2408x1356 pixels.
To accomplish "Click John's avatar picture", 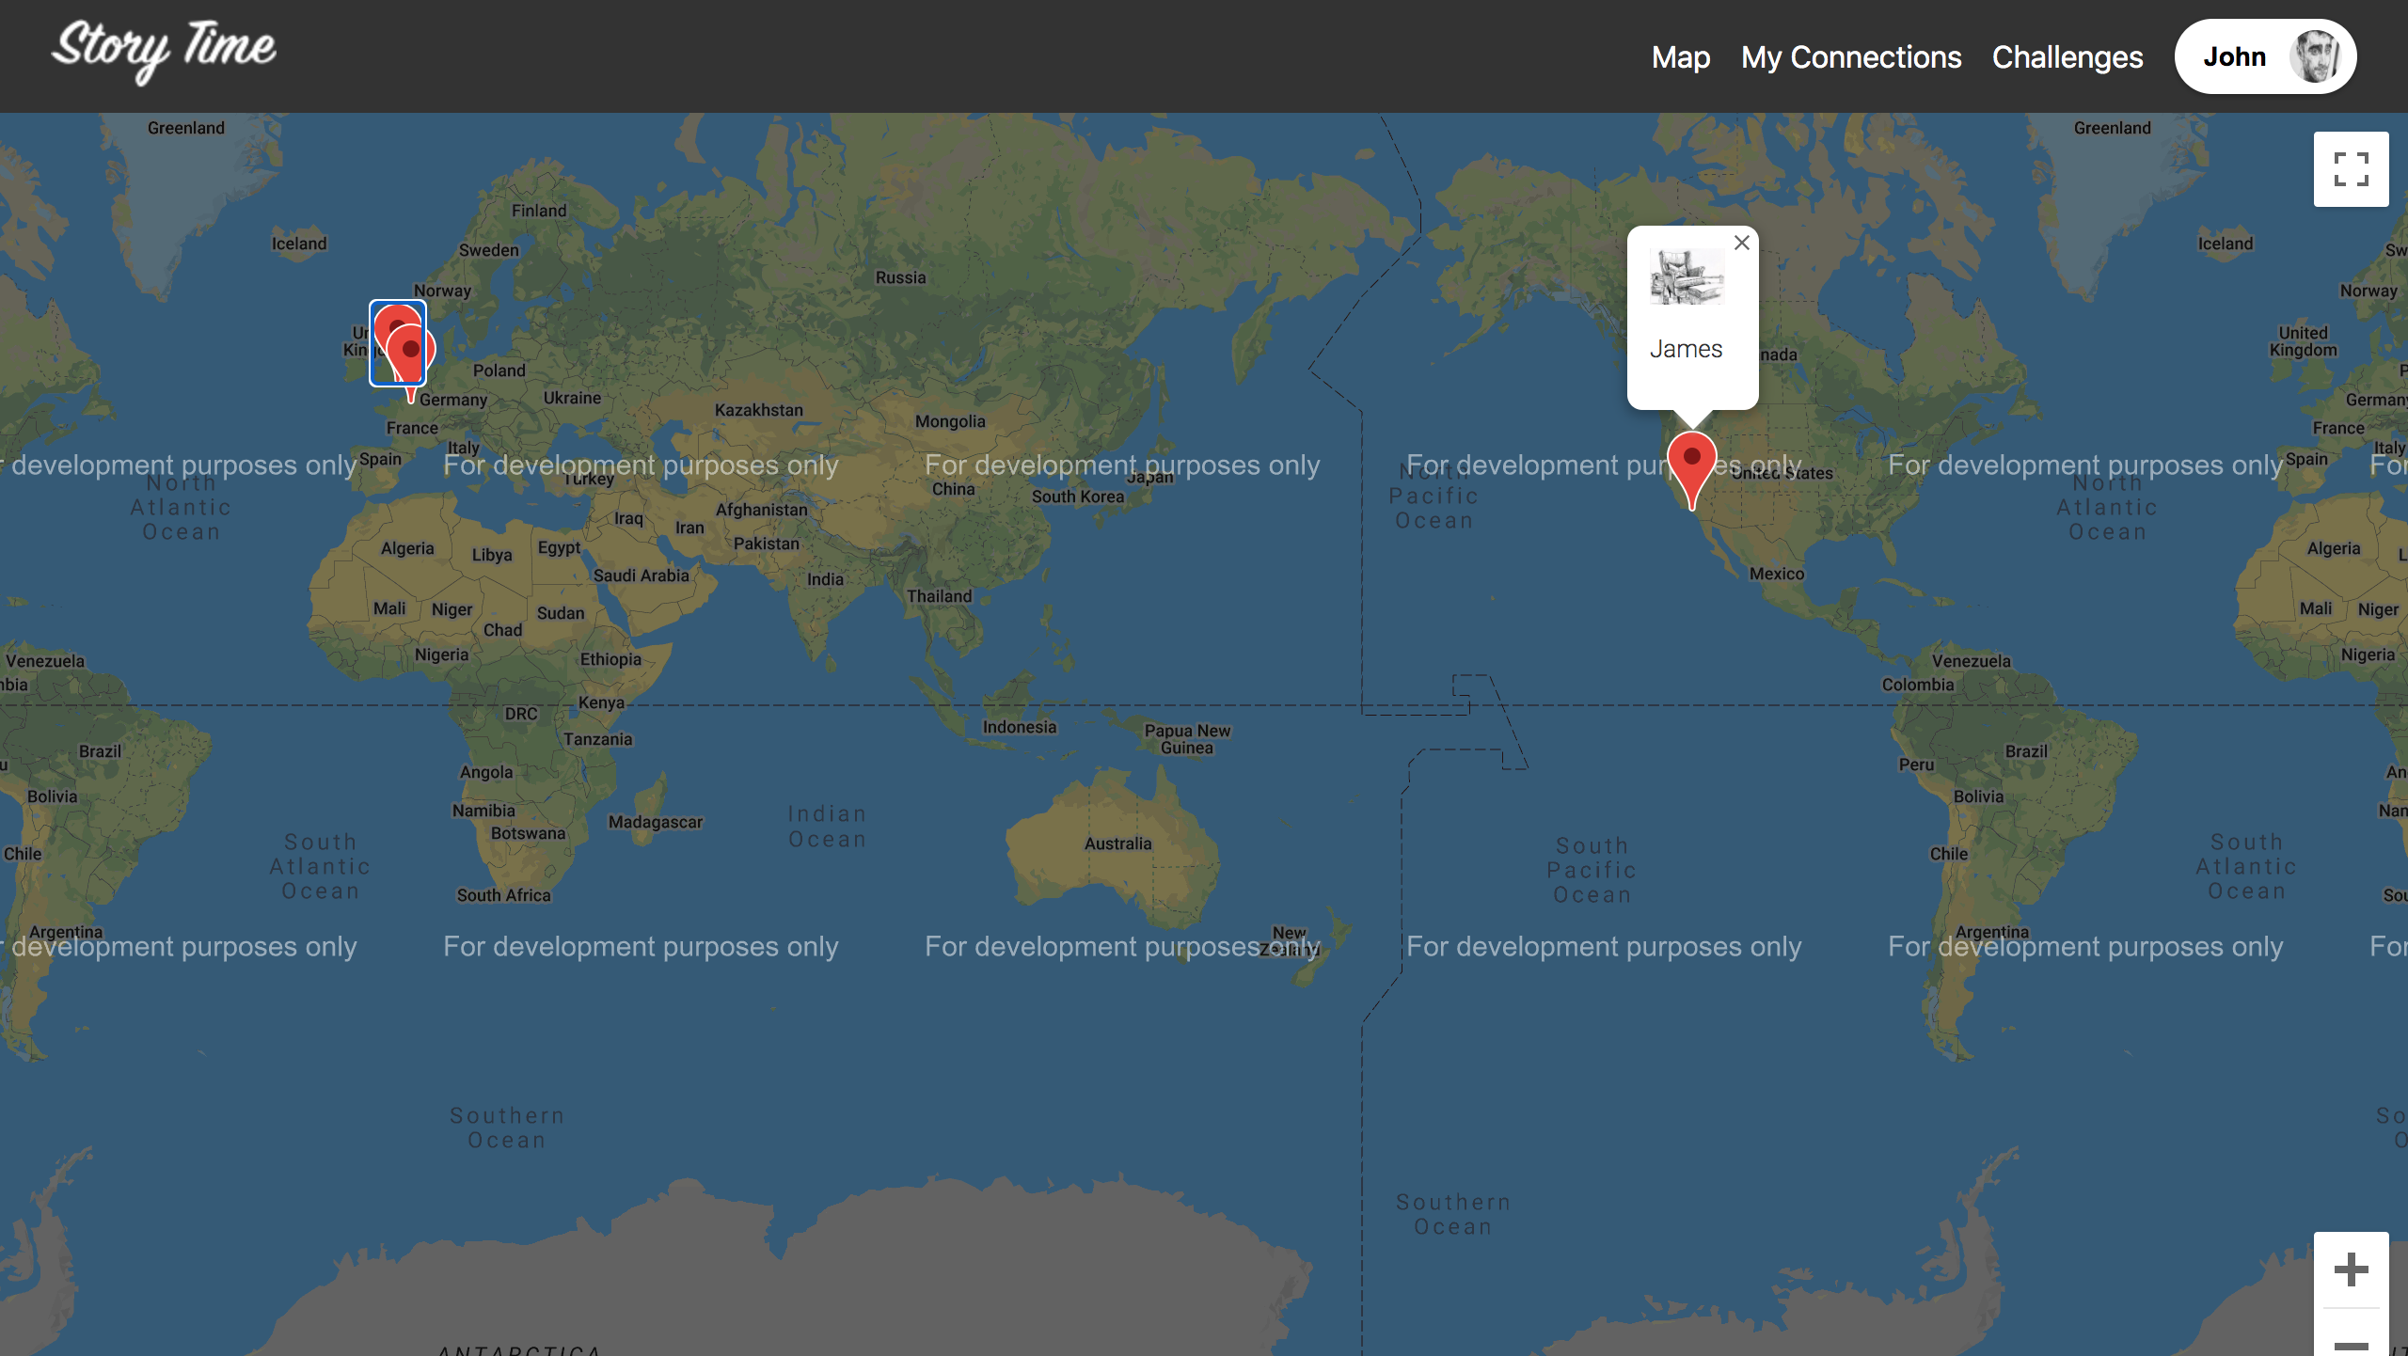I will (2315, 56).
